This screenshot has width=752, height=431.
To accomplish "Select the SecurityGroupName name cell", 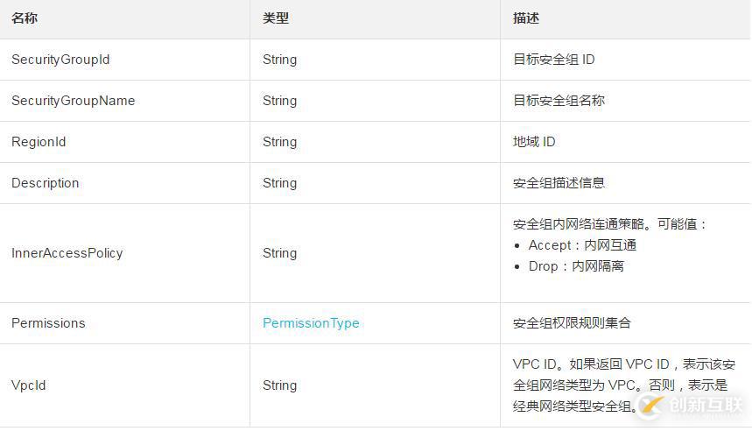I will click(x=73, y=101).
